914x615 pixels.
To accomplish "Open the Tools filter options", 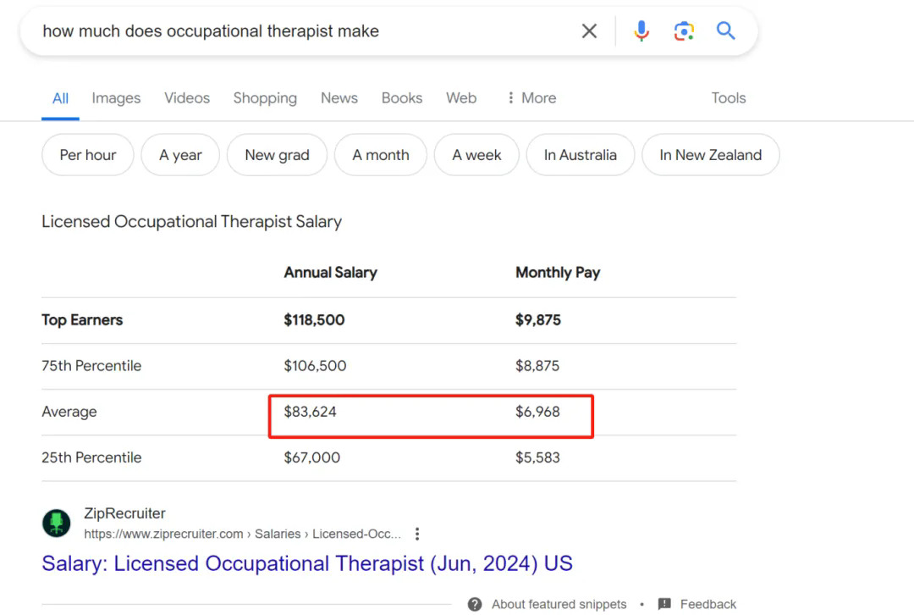I will point(728,98).
